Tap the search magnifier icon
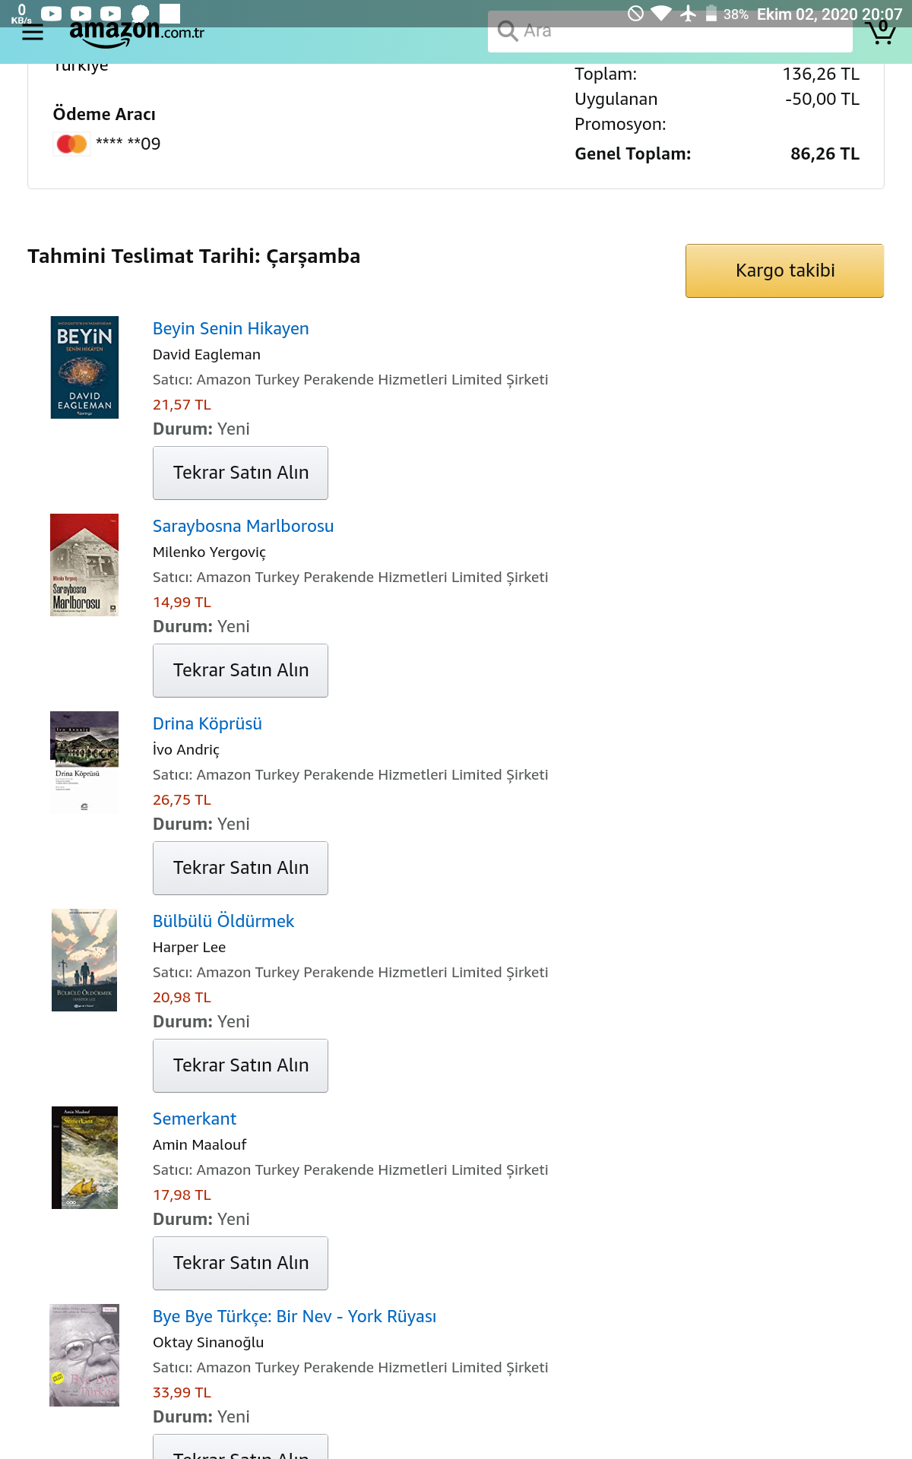This screenshot has height=1459, width=912. point(507,31)
